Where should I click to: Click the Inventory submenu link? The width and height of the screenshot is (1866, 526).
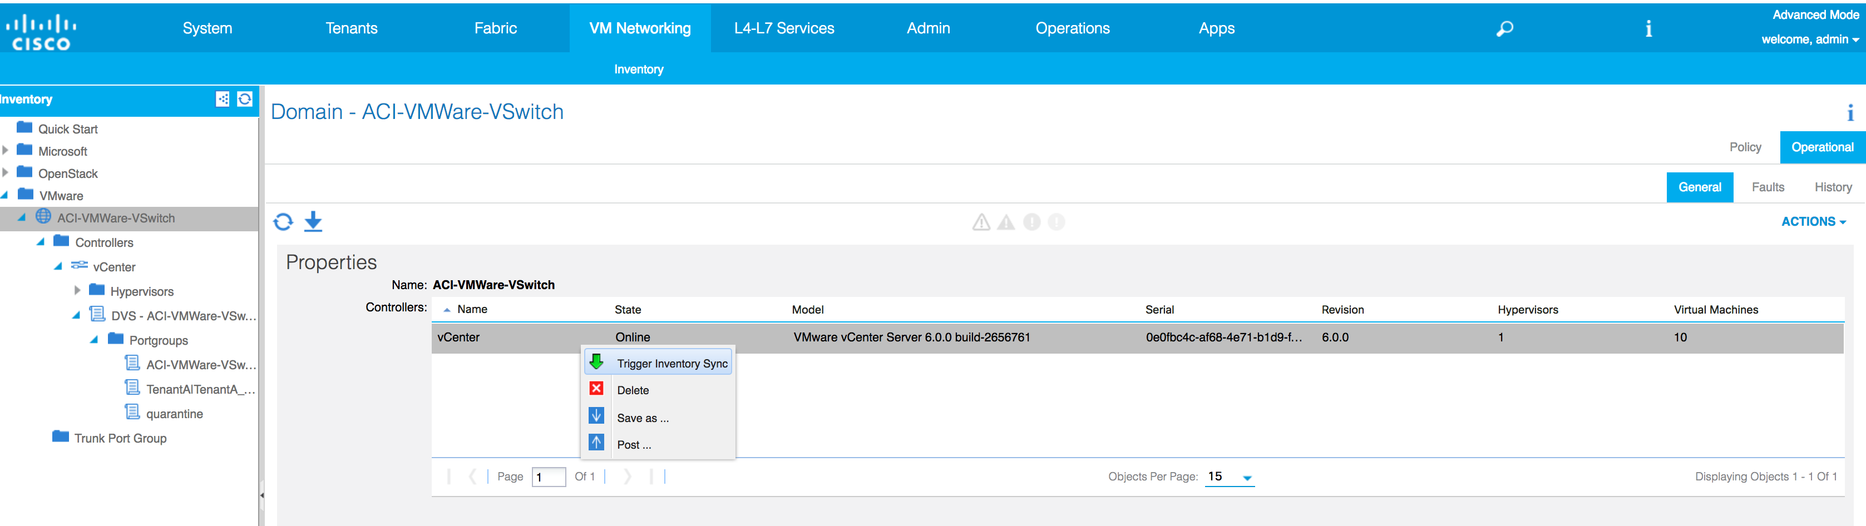click(638, 70)
